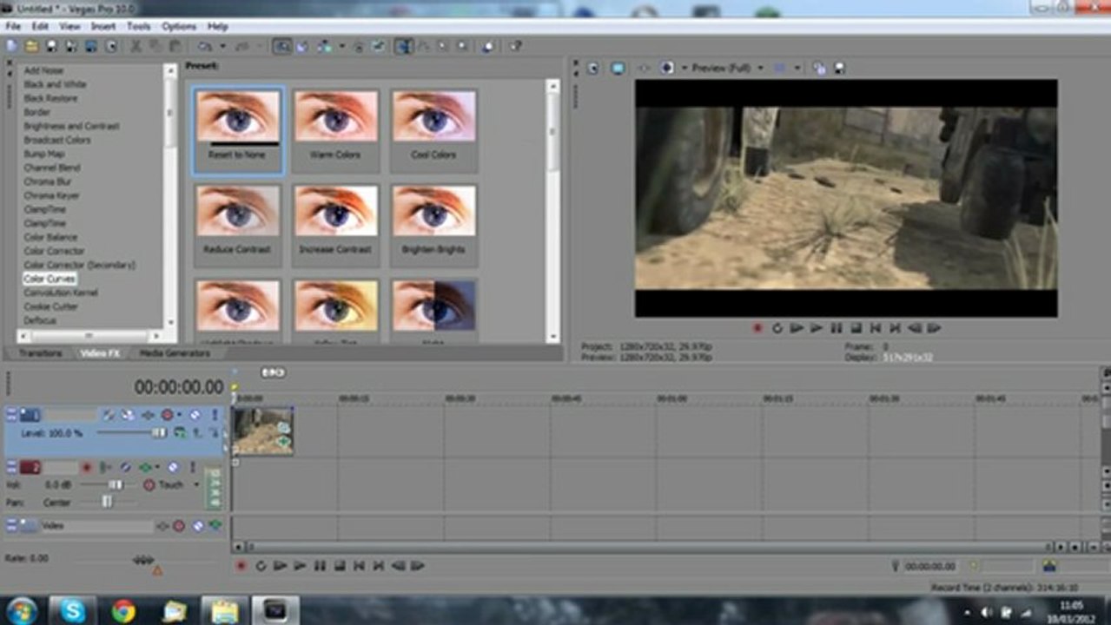Start recording from the timeline transport bar
The width and height of the screenshot is (1111, 625).
[x=241, y=566]
